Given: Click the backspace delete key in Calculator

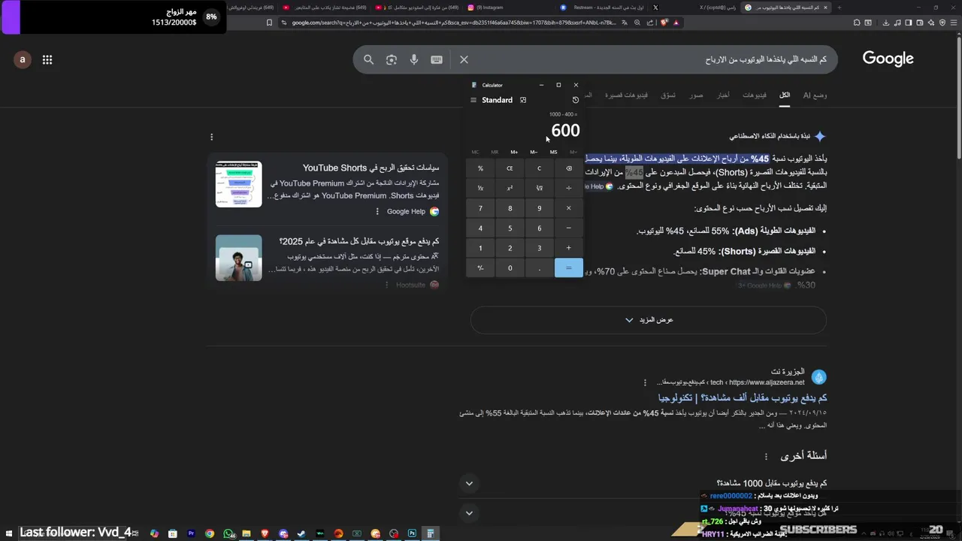Looking at the screenshot, I should click(x=569, y=168).
